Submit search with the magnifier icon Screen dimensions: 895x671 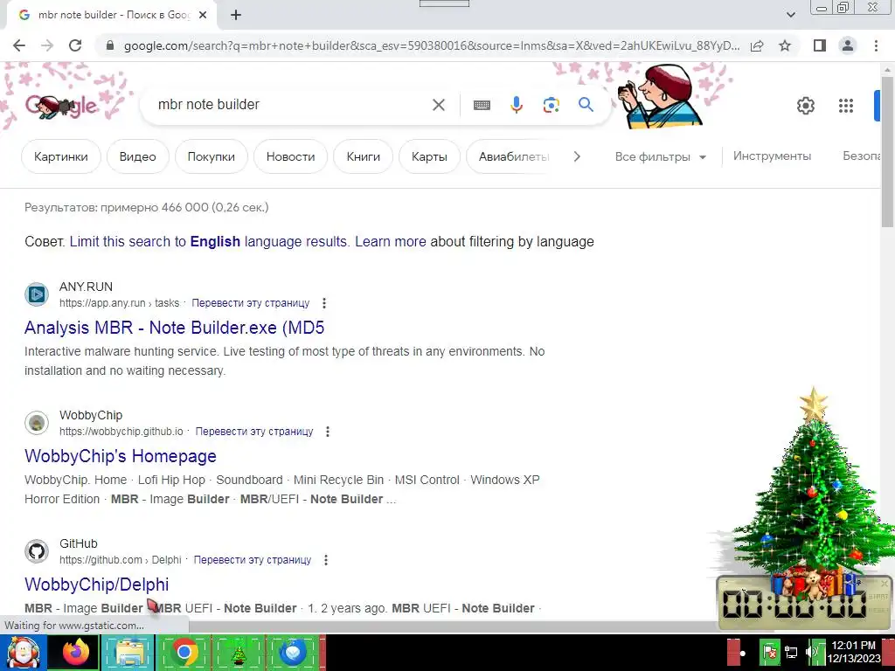tap(586, 105)
